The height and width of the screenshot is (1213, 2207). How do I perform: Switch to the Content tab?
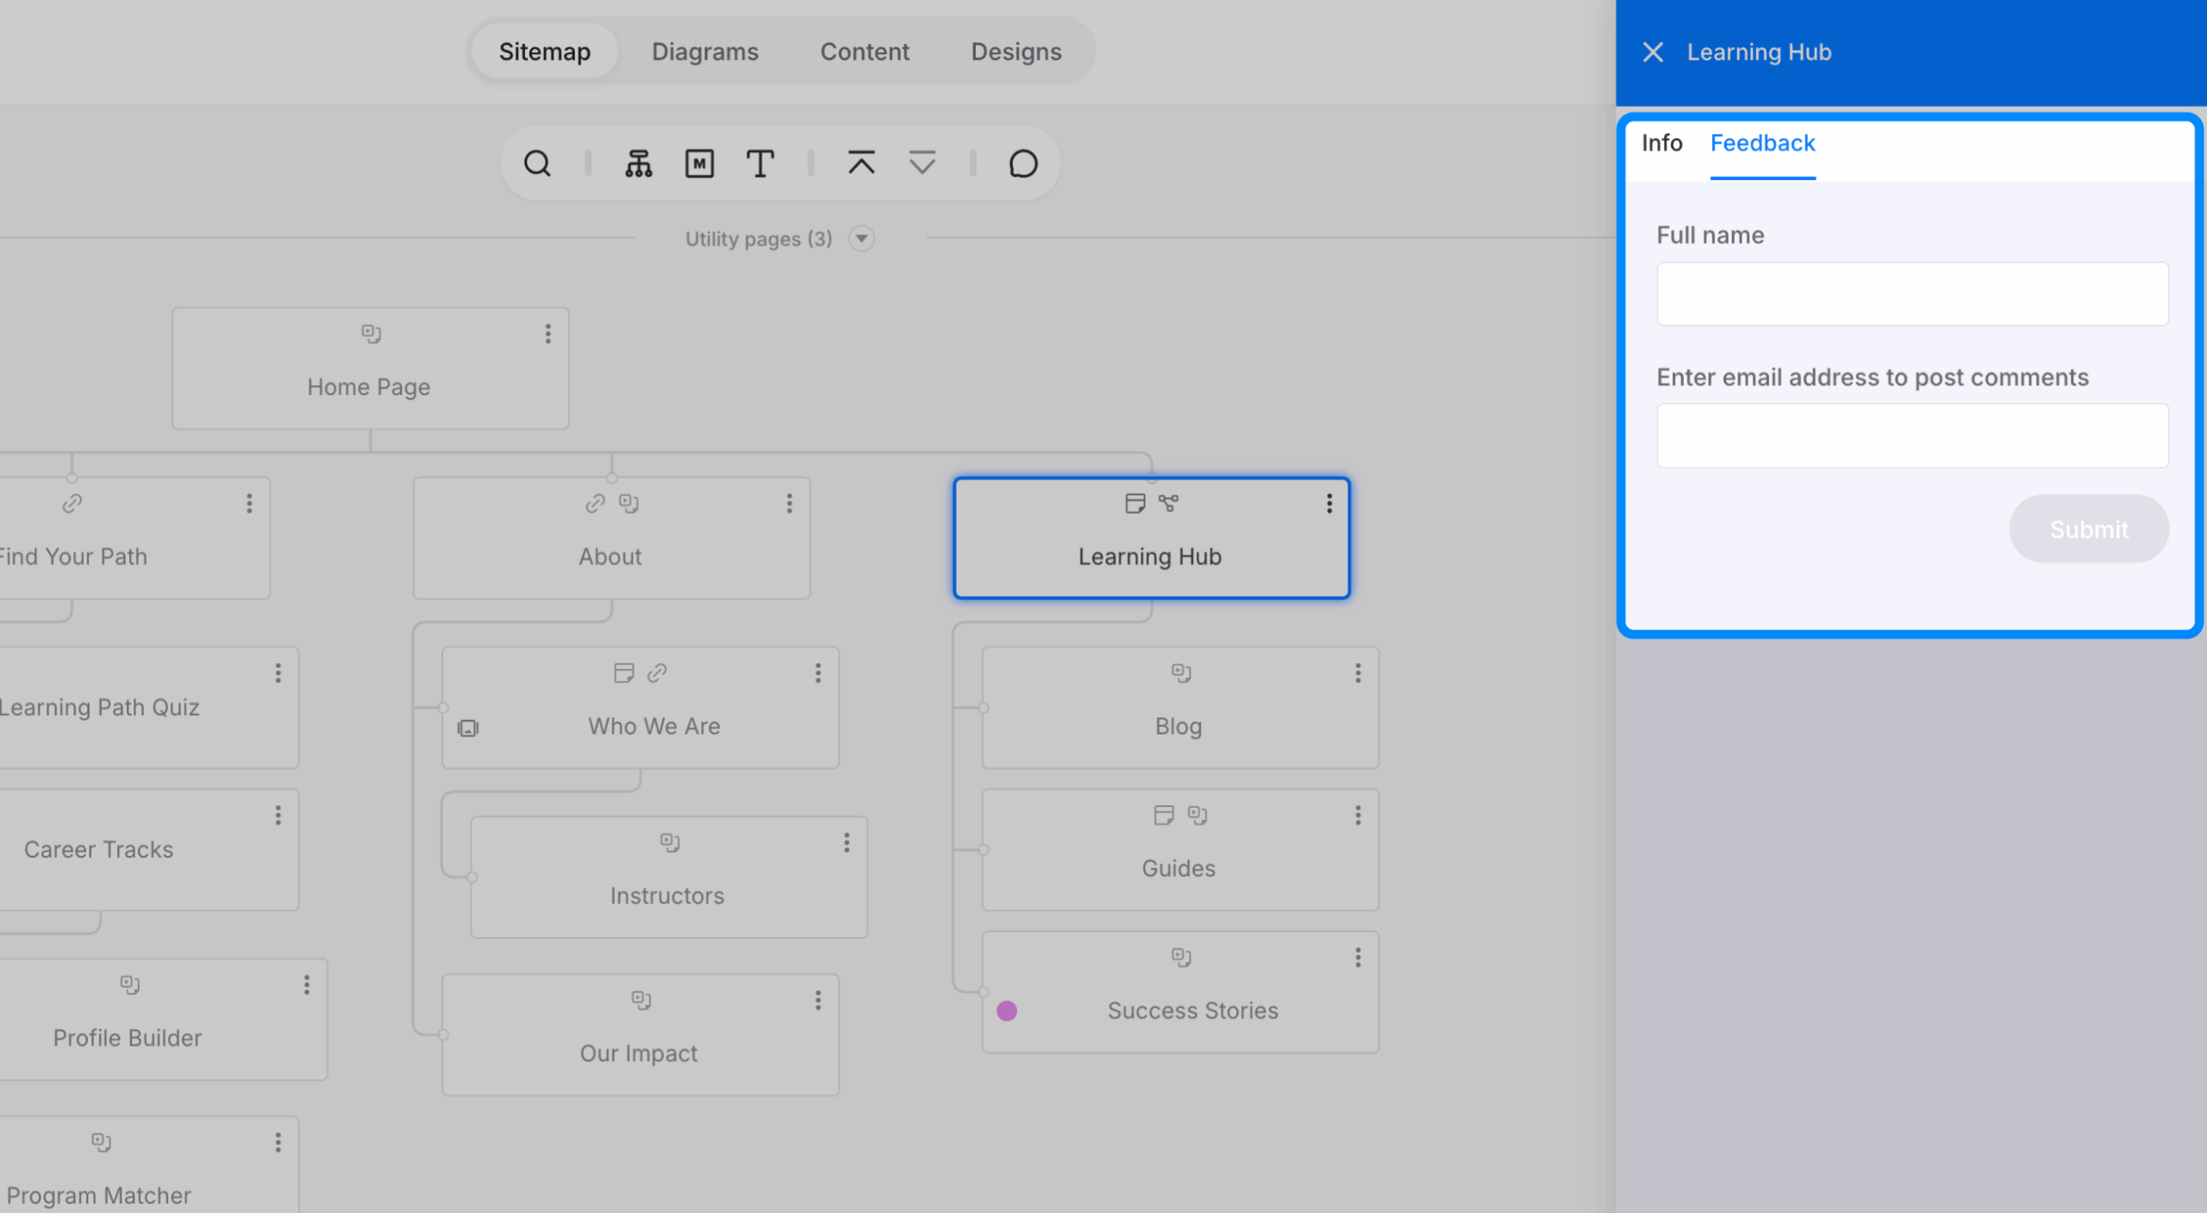click(865, 52)
